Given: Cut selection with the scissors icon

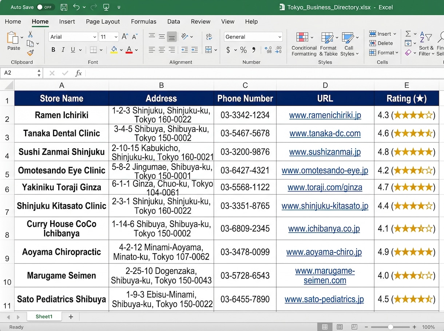Looking at the screenshot, I should tap(30, 34).
